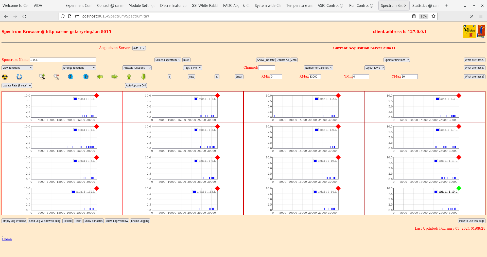Switch to the Temperature browser tab
487x257 pixels.
click(299, 6)
